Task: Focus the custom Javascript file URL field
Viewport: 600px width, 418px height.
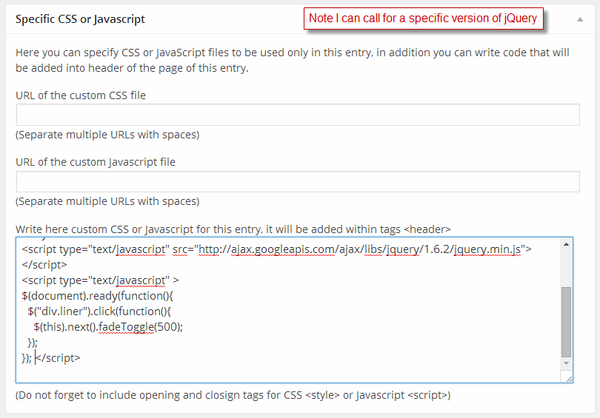Action: coord(298,181)
